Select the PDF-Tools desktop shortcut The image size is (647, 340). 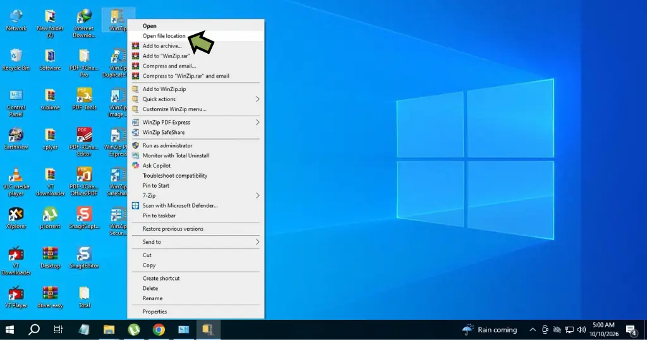pos(84,100)
